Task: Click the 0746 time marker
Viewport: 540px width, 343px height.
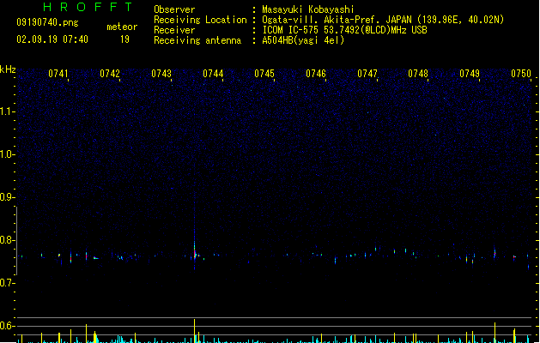Action: [x=316, y=74]
